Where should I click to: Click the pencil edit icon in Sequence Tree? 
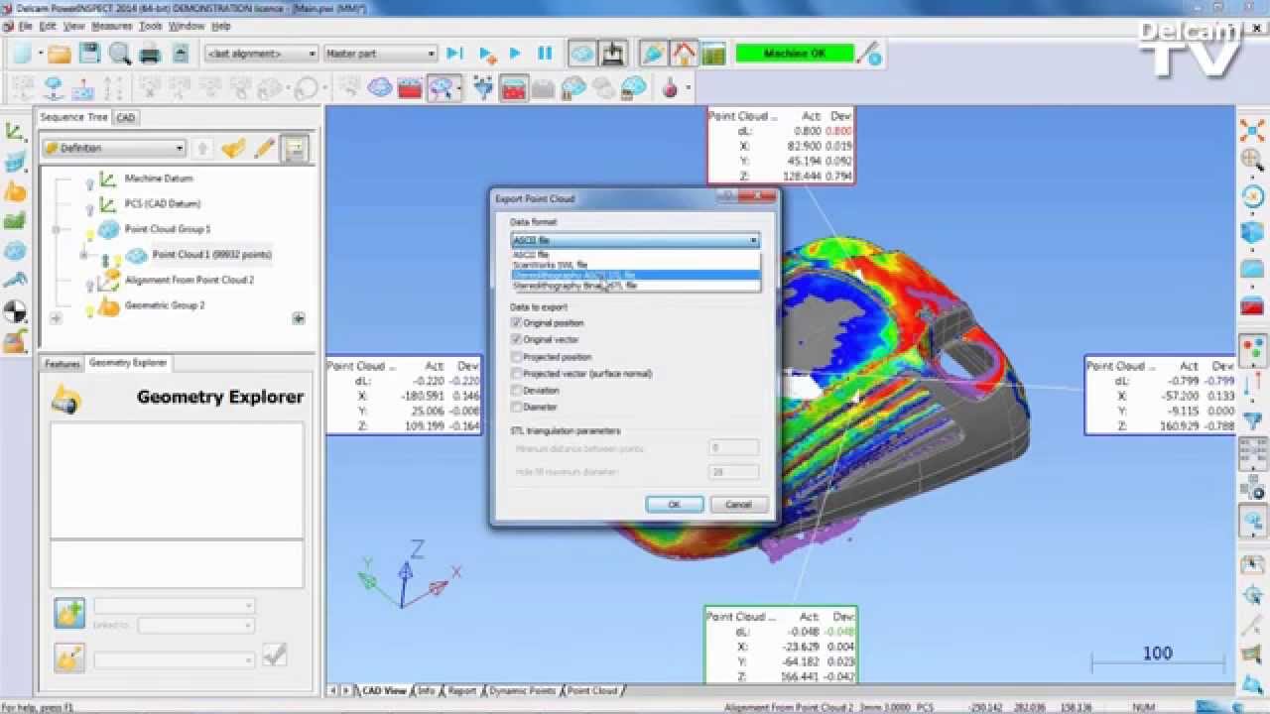coord(264,149)
